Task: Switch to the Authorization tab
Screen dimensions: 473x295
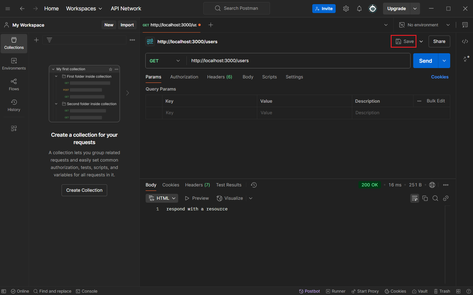Action: (x=184, y=77)
